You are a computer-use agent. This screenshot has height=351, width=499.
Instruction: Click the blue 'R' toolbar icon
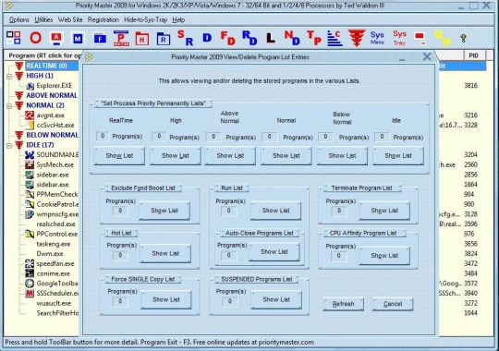click(164, 39)
